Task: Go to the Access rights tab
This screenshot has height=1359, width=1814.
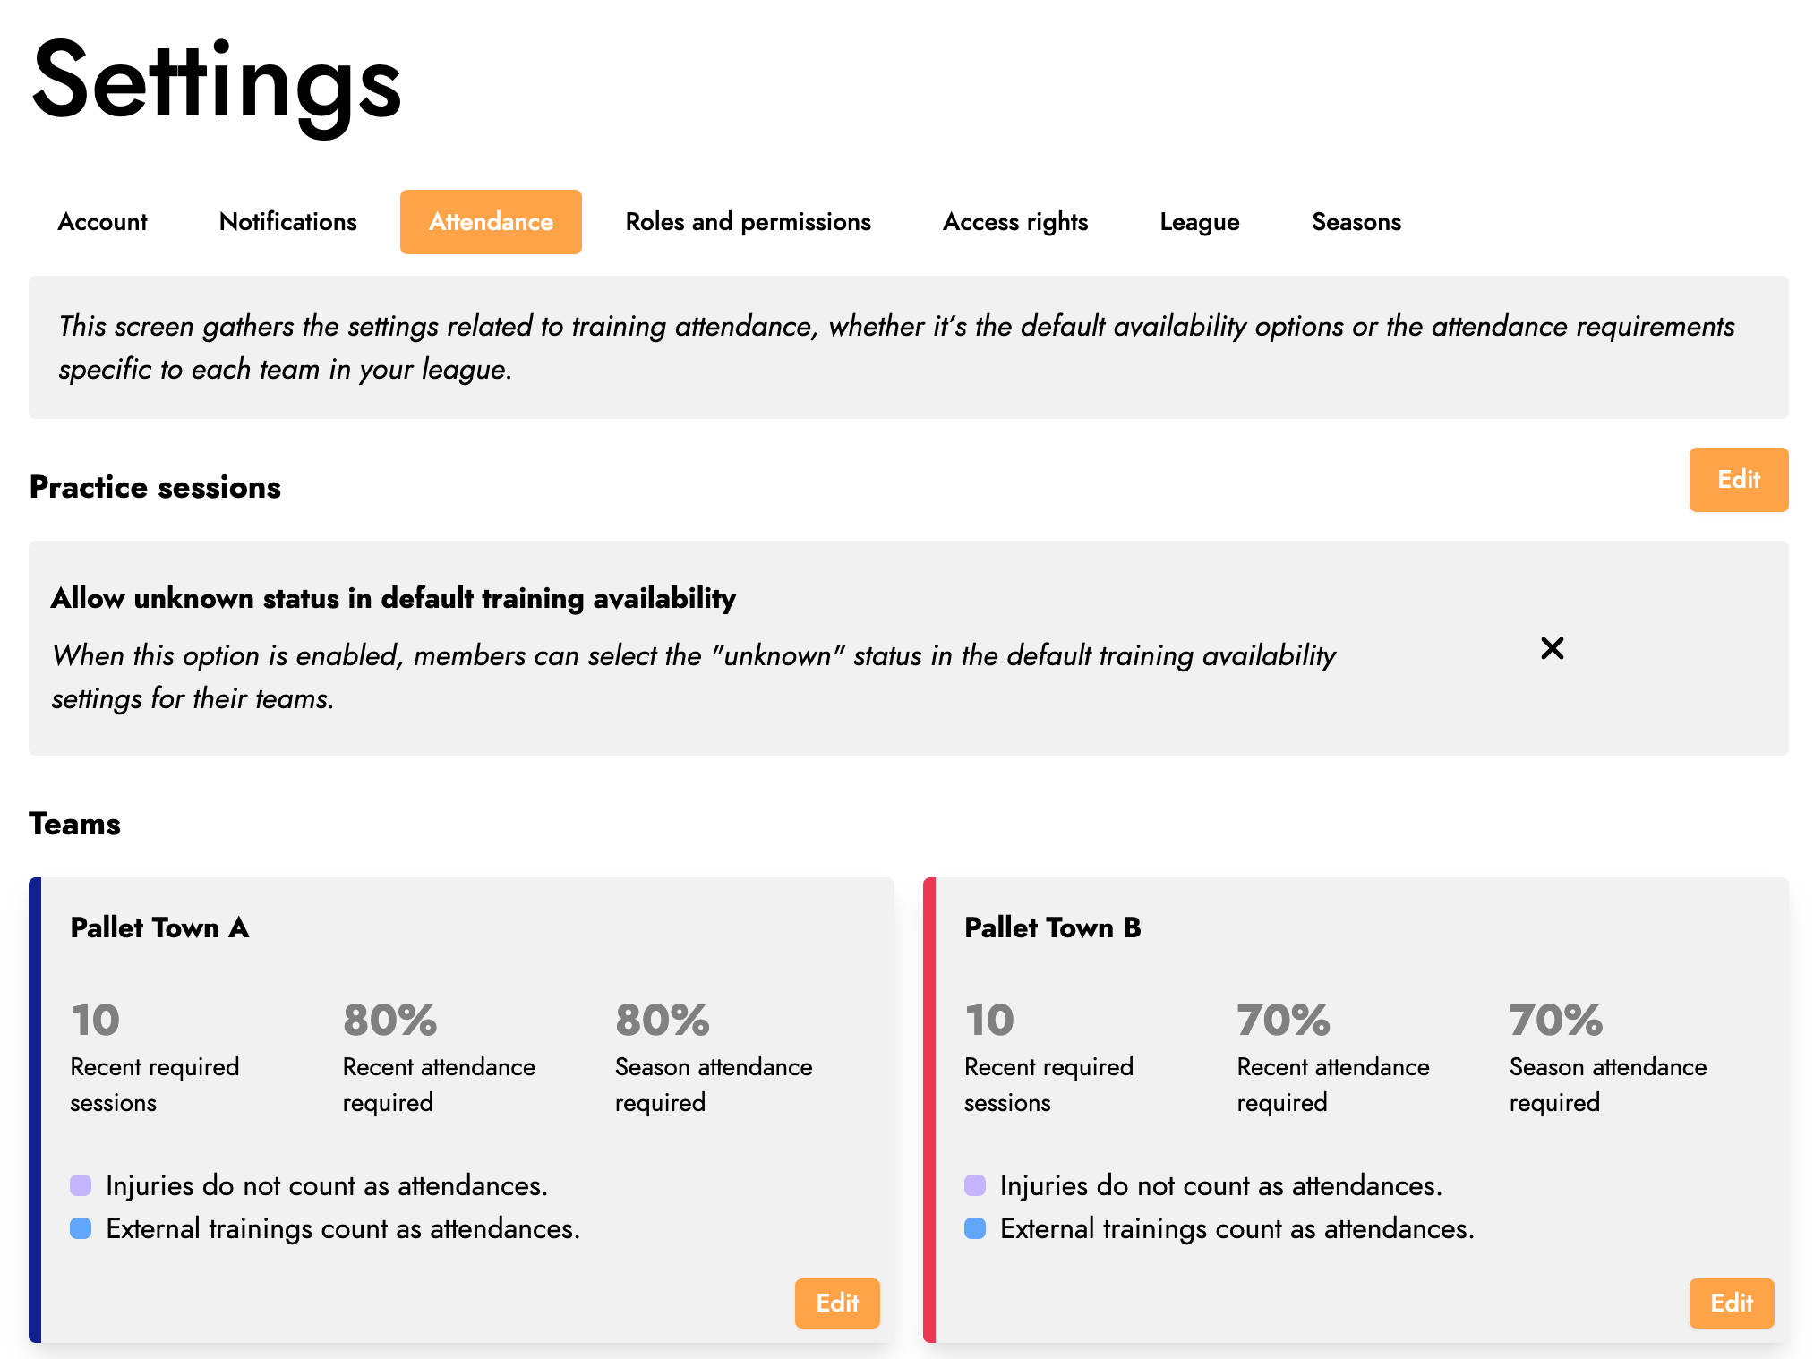Action: pos(1015,222)
